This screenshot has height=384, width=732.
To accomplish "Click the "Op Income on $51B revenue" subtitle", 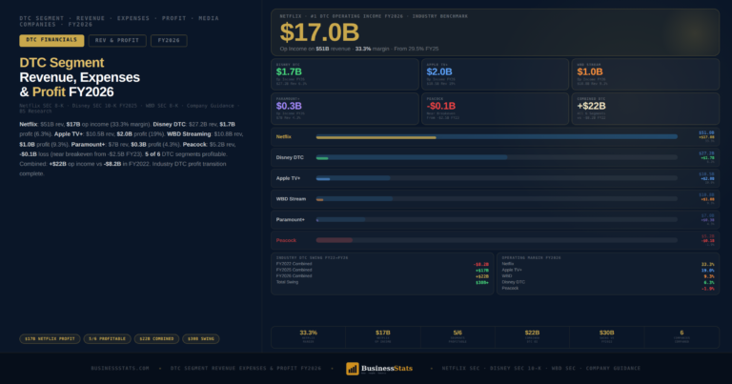I will coord(359,49).
